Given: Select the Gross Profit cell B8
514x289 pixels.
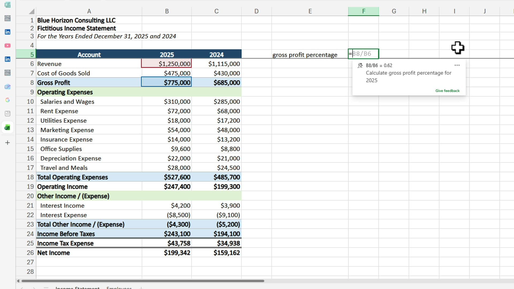Looking at the screenshot, I should [x=167, y=82].
